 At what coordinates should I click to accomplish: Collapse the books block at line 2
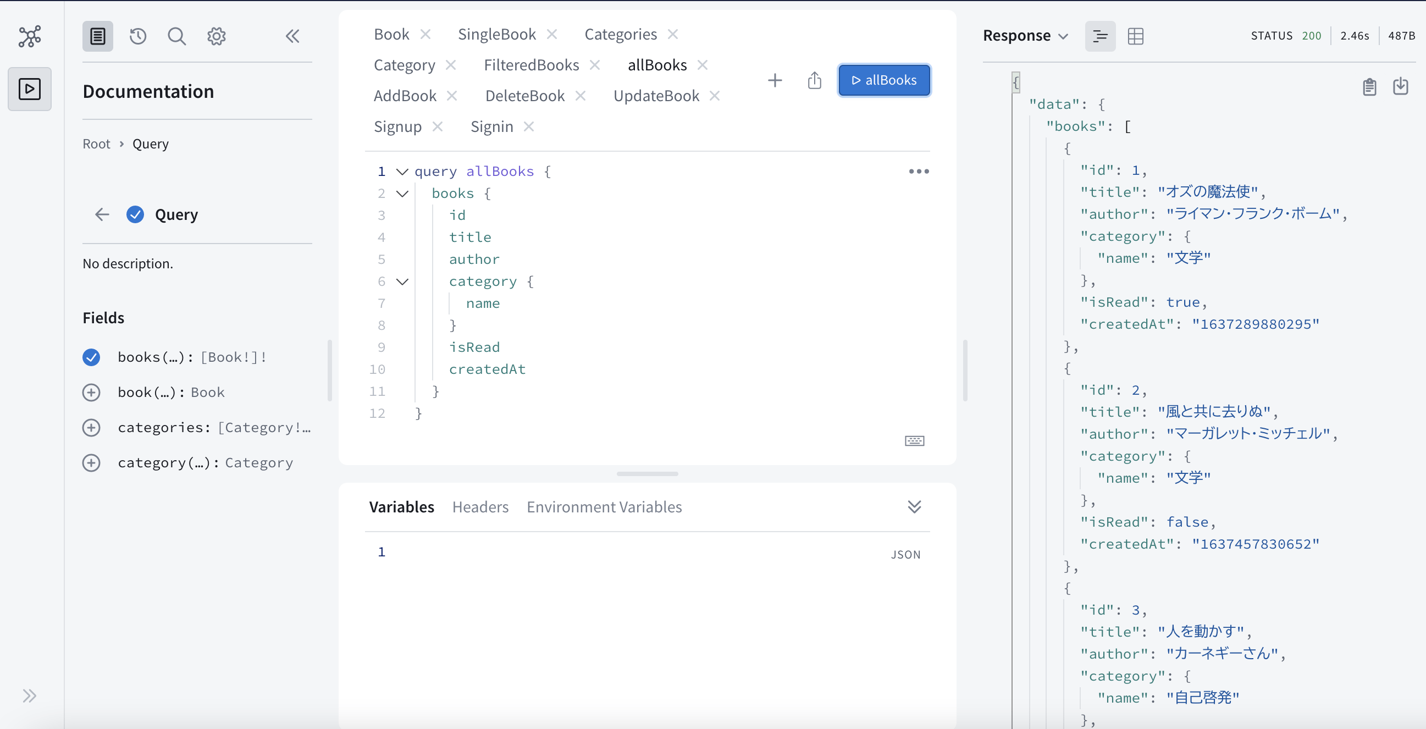tap(402, 194)
